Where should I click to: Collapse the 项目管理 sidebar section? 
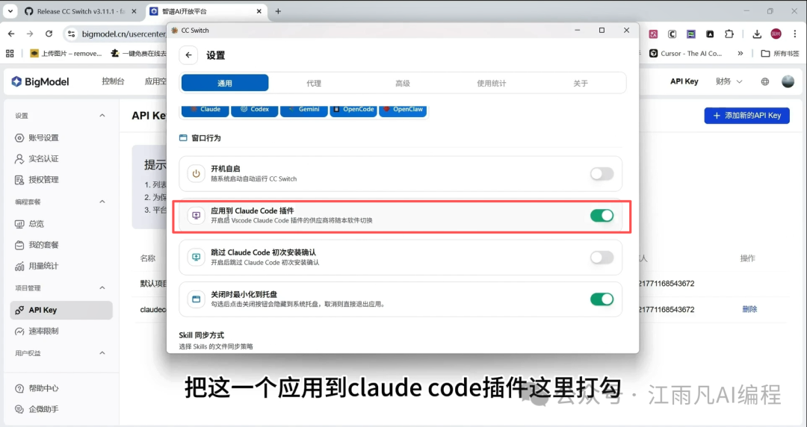coord(102,288)
